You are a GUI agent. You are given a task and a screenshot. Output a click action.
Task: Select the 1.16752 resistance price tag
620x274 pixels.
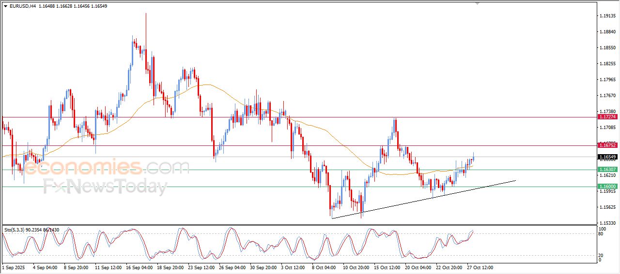607,145
